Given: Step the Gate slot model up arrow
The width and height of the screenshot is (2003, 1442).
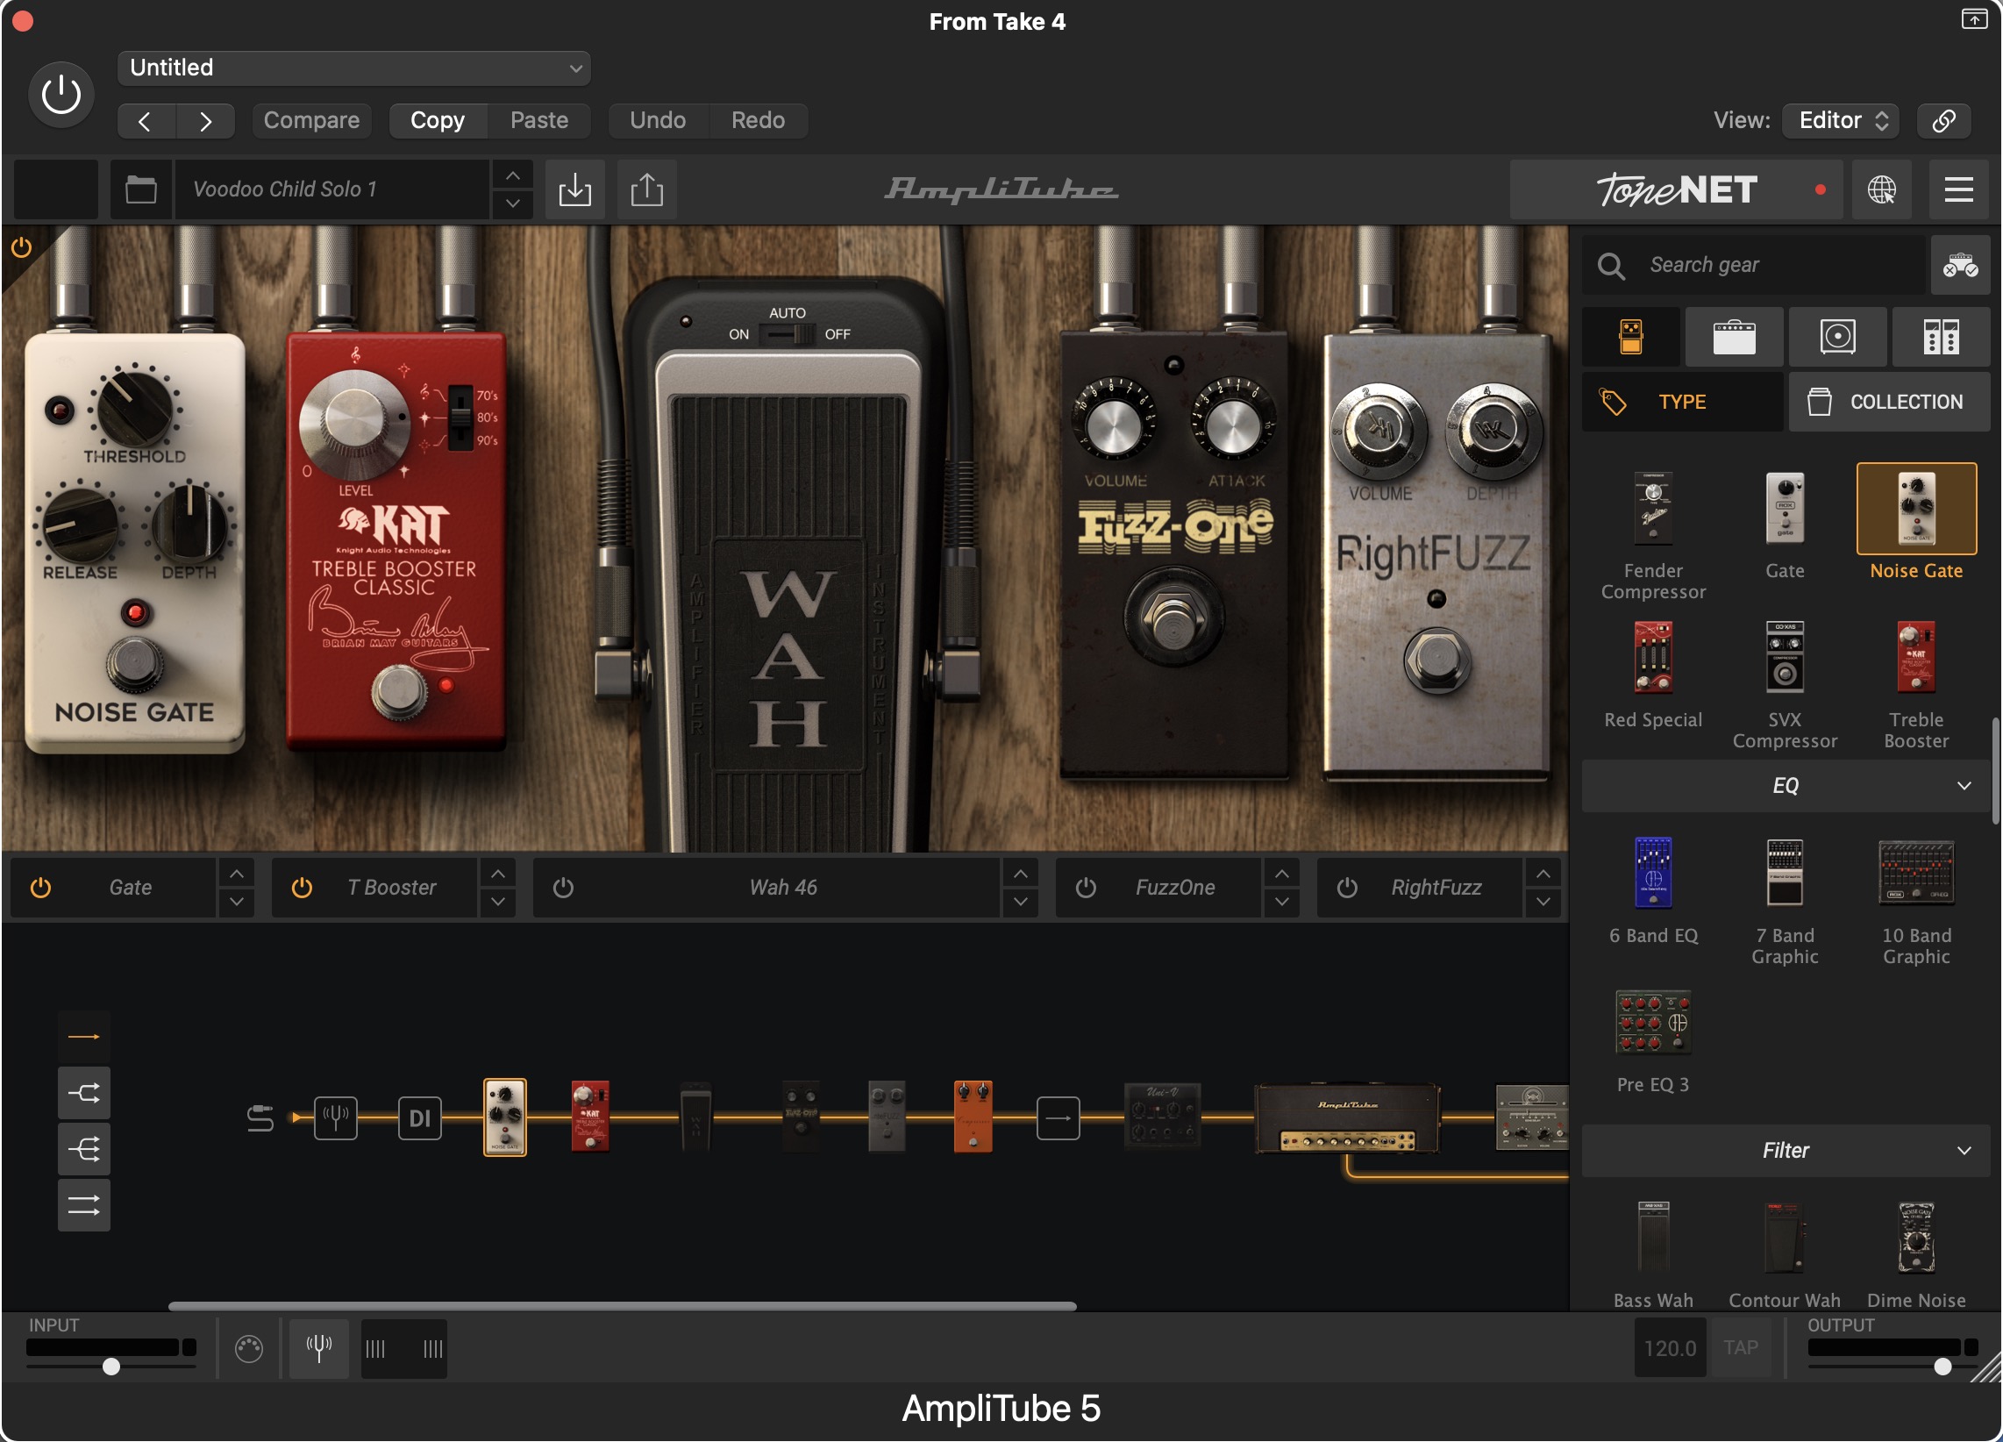Looking at the screenshot, I should point(236,874).
